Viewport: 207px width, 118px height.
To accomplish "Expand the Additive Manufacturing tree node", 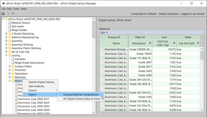I will 6,37.
